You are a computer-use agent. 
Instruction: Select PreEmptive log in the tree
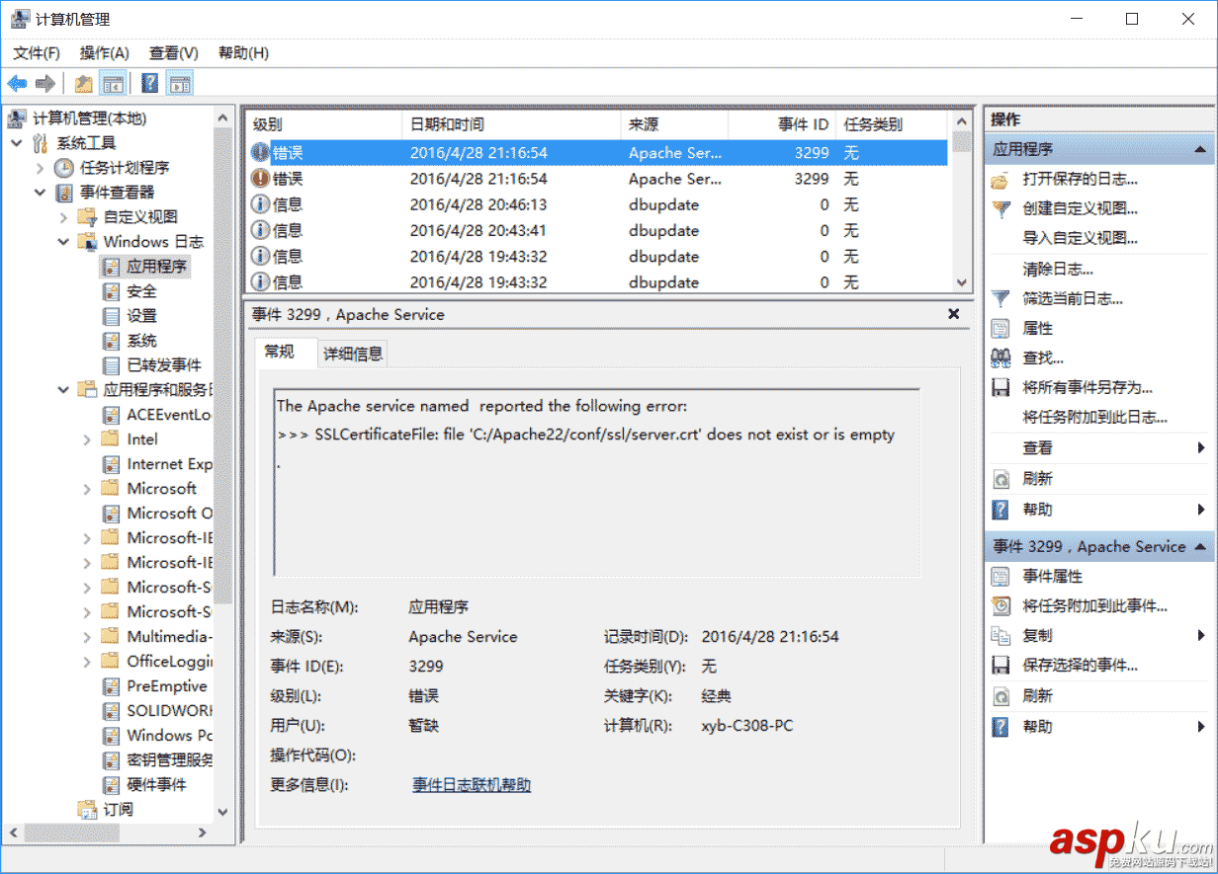click(x=167, y=686)
